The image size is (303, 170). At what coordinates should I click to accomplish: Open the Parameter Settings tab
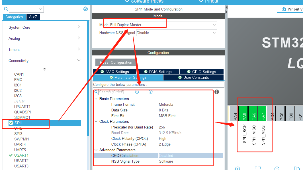coord(128,77)
